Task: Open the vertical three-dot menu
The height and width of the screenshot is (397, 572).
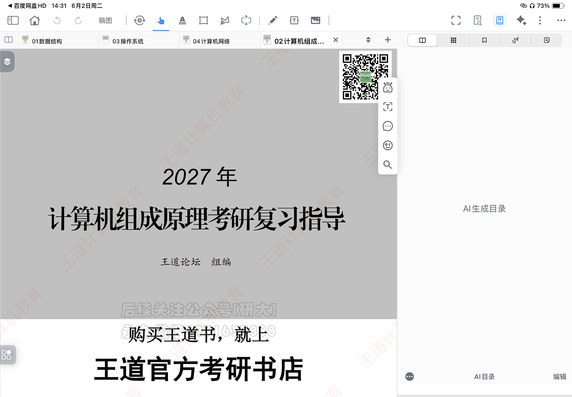Action: 540,20
